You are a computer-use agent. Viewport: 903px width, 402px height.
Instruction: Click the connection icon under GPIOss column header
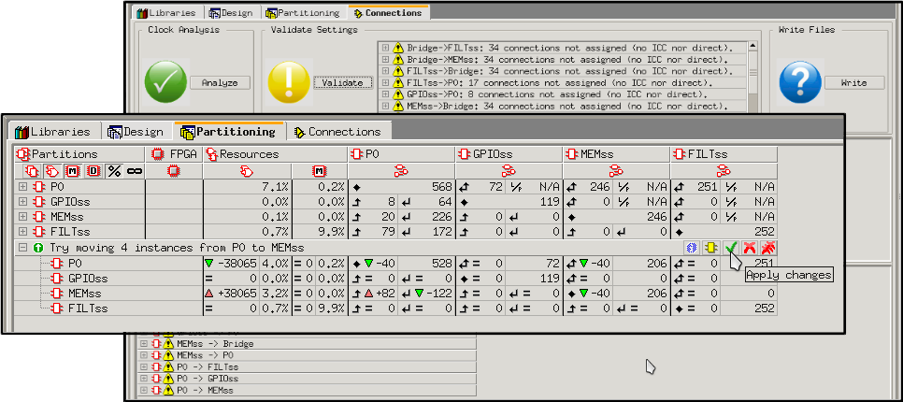click(509, 171)
